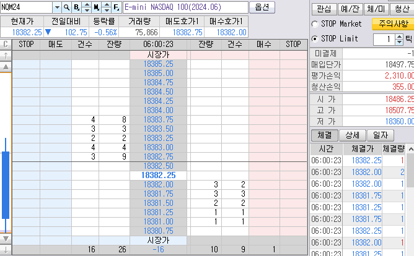Click the blue candlestick on the left chart
This screenshot has width=414, height=256.
click(6, 185)
